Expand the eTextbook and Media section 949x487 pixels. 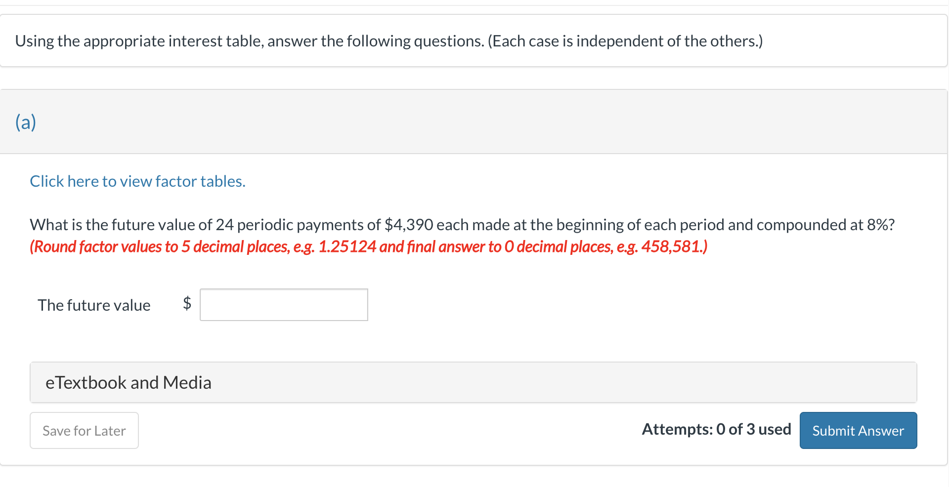pyautogui.click(x=129, y=382)
